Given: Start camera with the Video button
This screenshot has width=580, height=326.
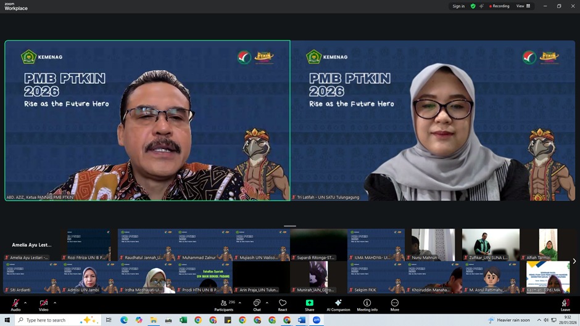Looking at the screenshot, I should tap(44, 304).
